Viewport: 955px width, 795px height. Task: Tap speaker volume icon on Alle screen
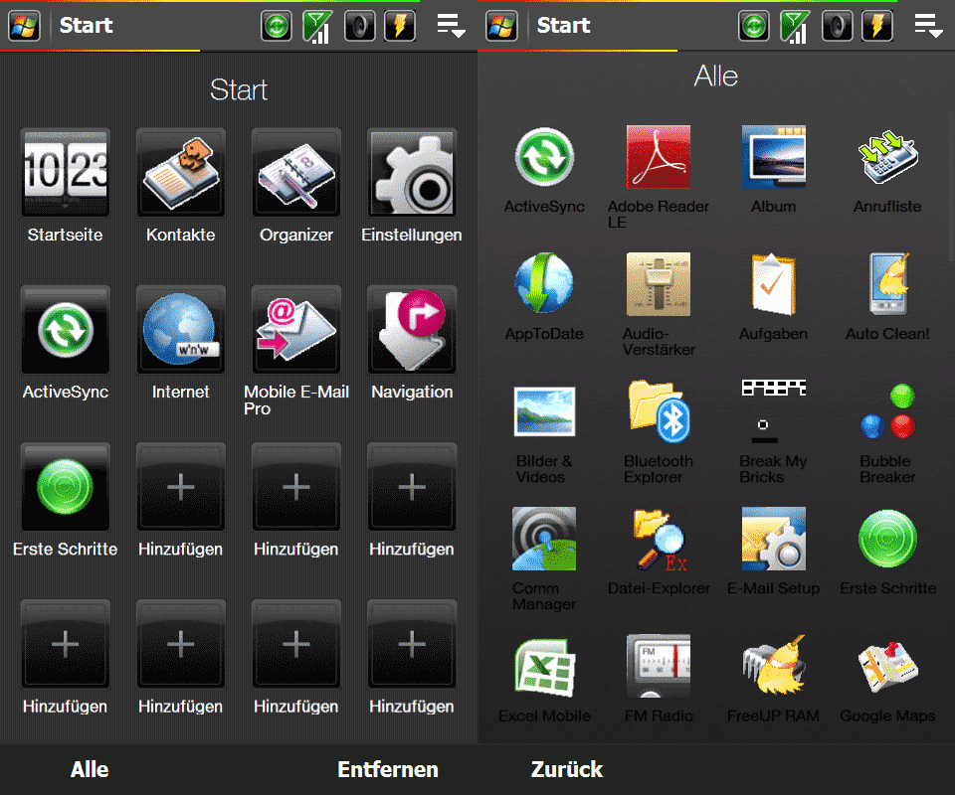(837, 26)
